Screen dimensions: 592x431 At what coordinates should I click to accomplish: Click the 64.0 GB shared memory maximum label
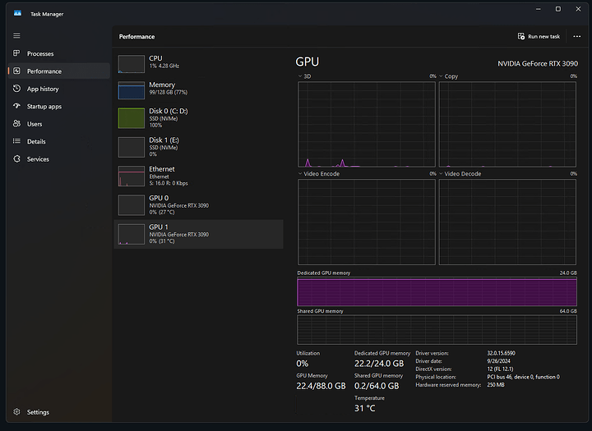[x=568, y=311]
